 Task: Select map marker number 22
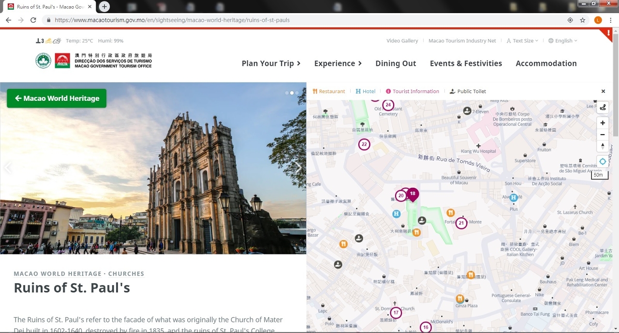click(x=364, y=144)
